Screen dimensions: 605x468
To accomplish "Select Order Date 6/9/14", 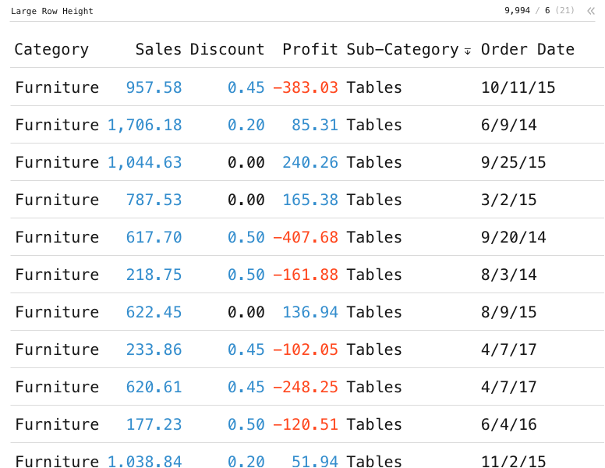I will [508, 125].
